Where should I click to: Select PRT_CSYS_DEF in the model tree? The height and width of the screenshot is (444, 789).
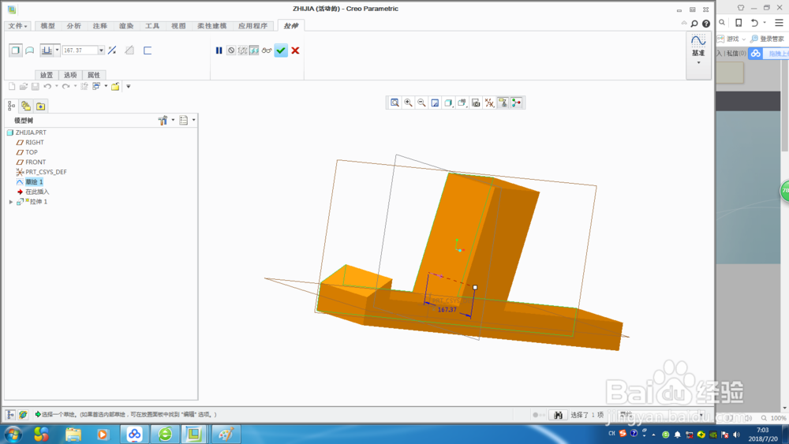click(47, 172)
